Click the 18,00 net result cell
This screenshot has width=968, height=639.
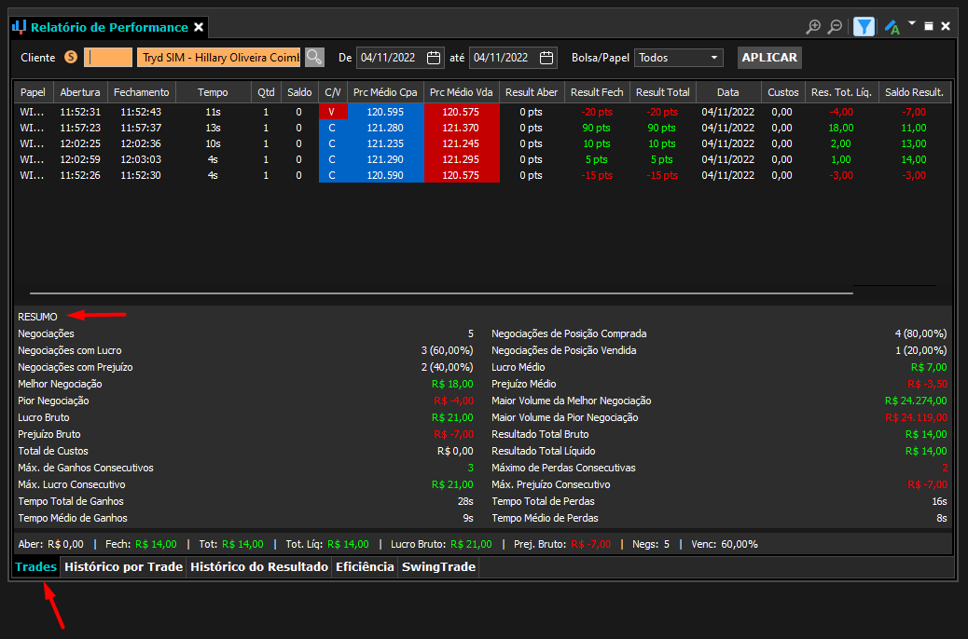point(841,128)
